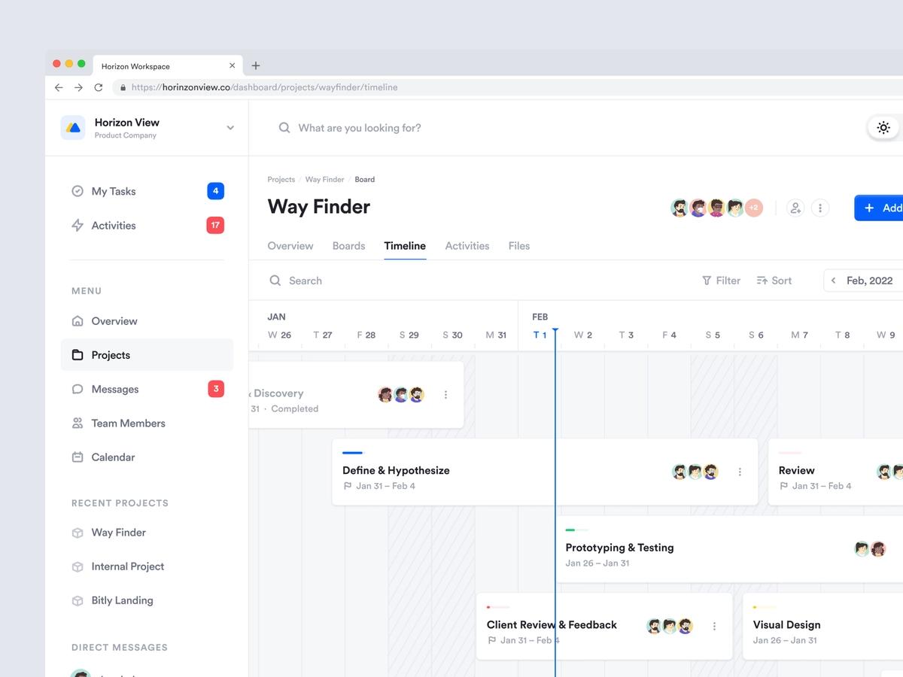The width and height of the screenshot is (903, 677).
Task: Select Projects in the sidebar menu
Action: point(147,355)
